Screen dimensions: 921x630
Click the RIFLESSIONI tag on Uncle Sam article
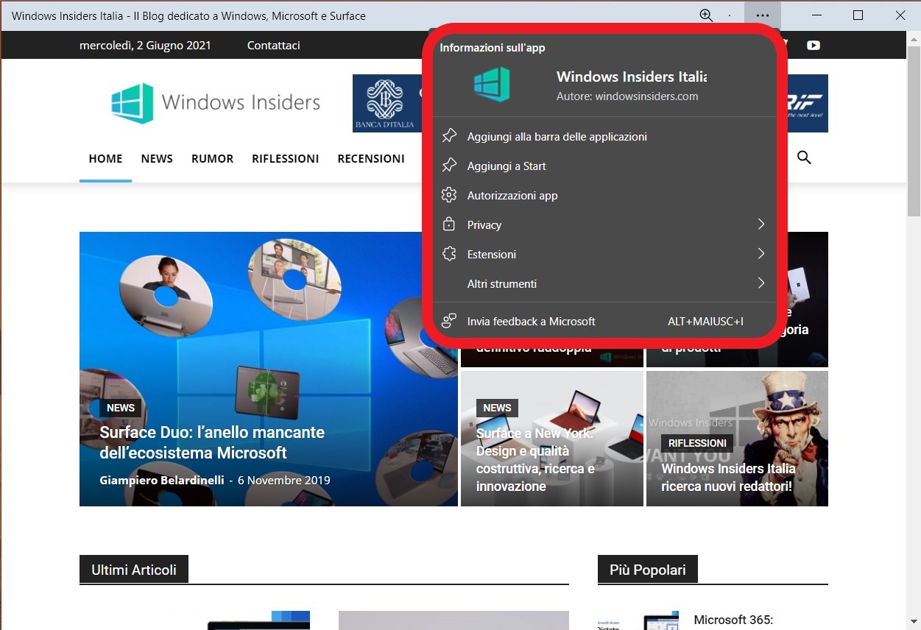[697, 443]
